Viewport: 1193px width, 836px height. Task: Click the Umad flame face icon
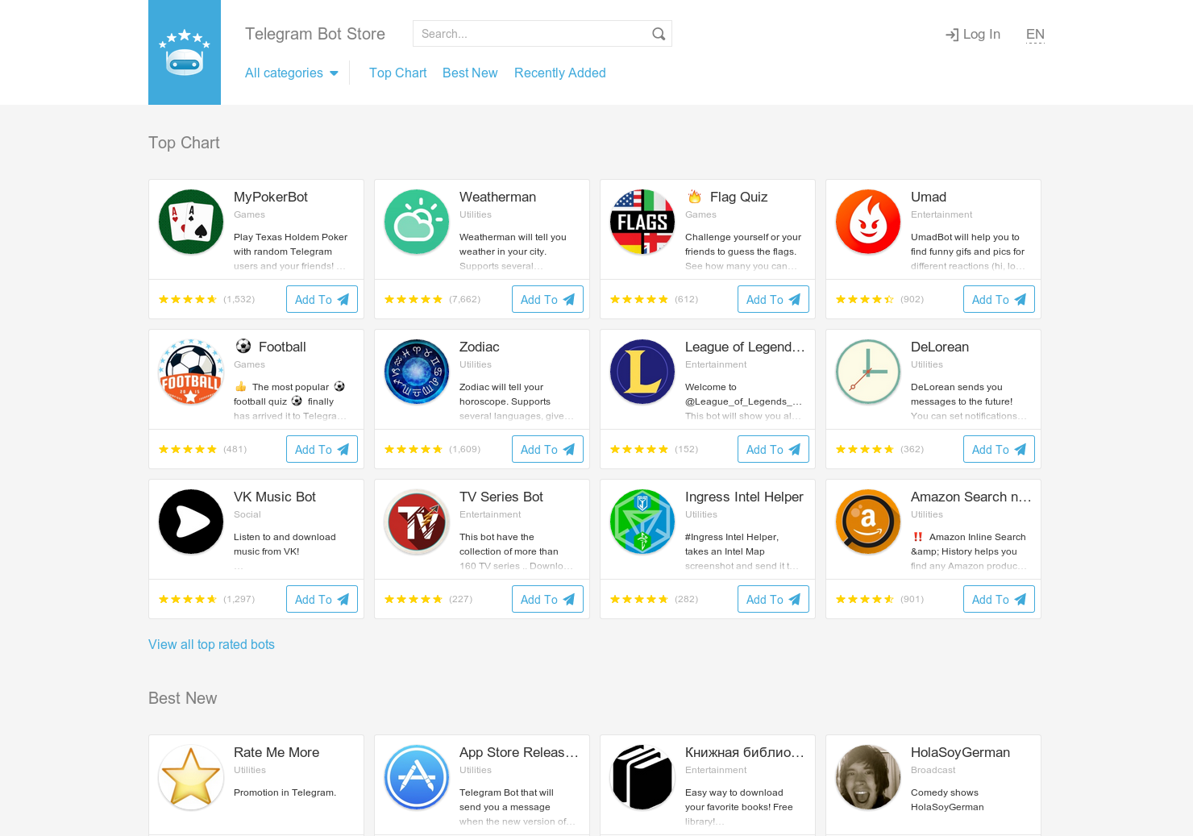[867, 221]
